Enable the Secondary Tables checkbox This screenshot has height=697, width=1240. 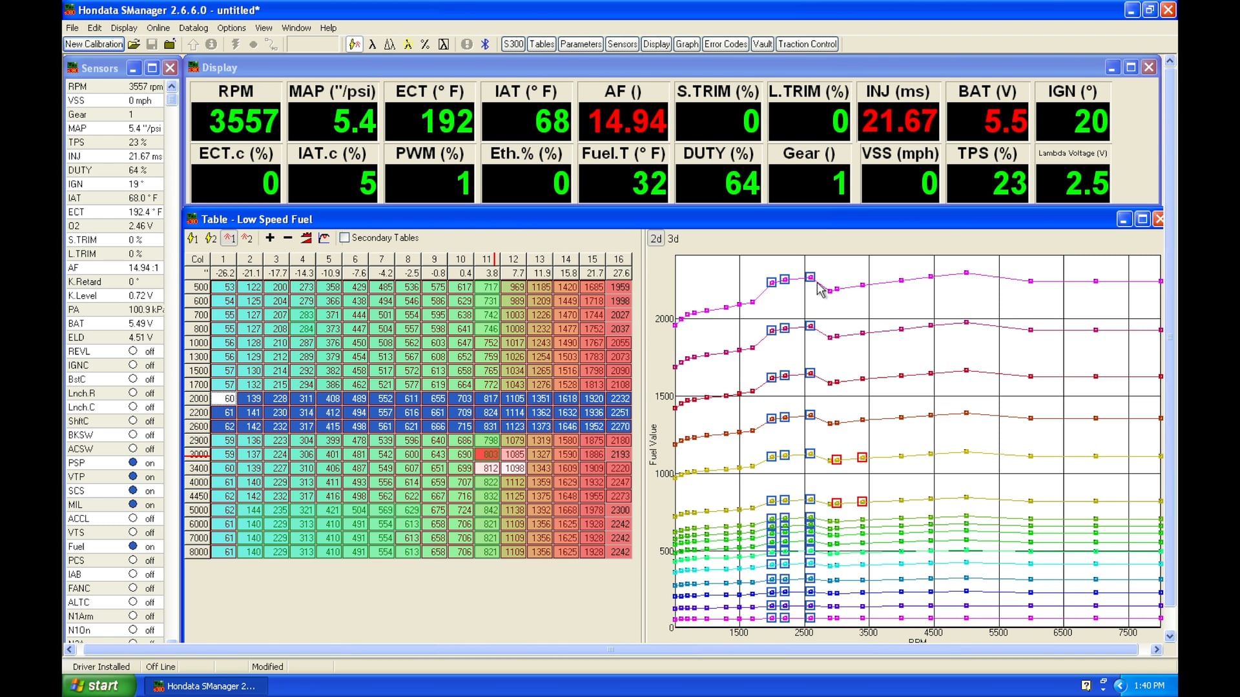click(x=344, y=237)
